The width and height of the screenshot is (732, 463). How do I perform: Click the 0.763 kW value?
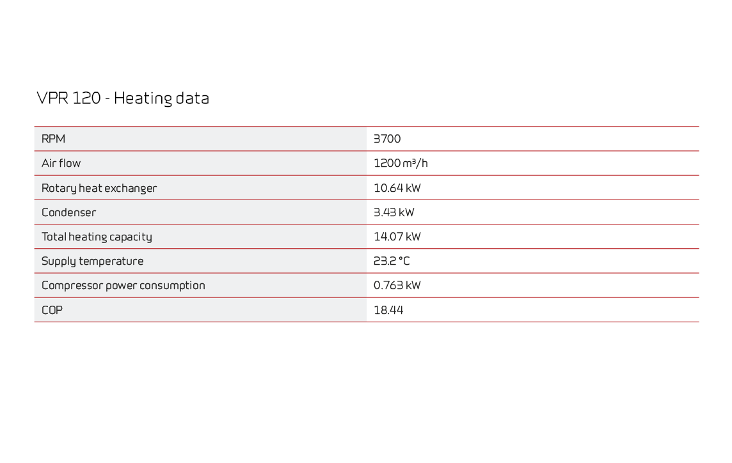[x=397, y=285]
